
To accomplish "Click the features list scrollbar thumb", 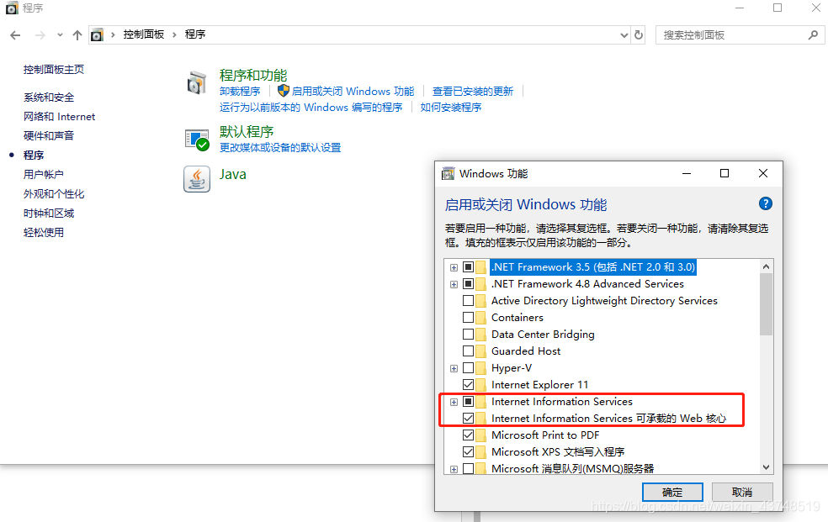I will coord(766,304).
